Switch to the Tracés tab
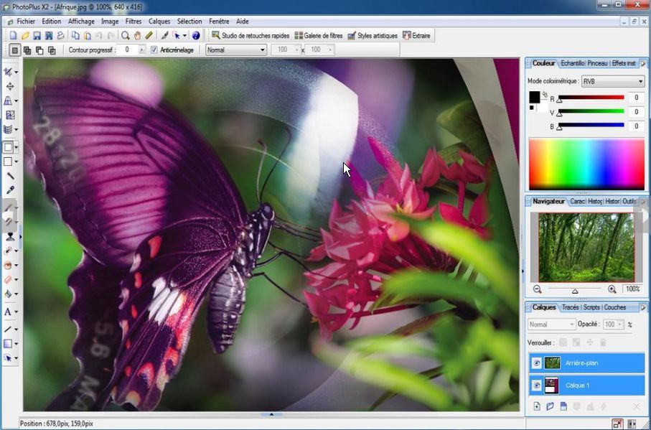651x430 pixels. 570,307
